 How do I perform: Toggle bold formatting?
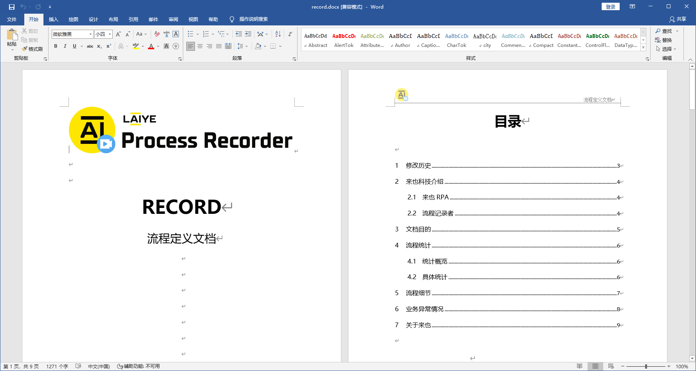pyautogui.click(x=56, y=46)
